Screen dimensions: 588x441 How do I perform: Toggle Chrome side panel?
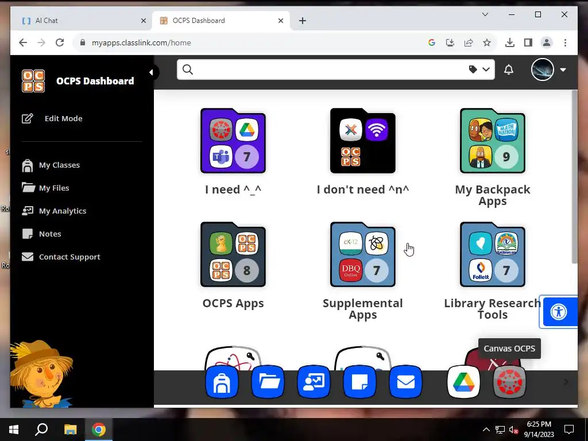(x=528, y=42)
